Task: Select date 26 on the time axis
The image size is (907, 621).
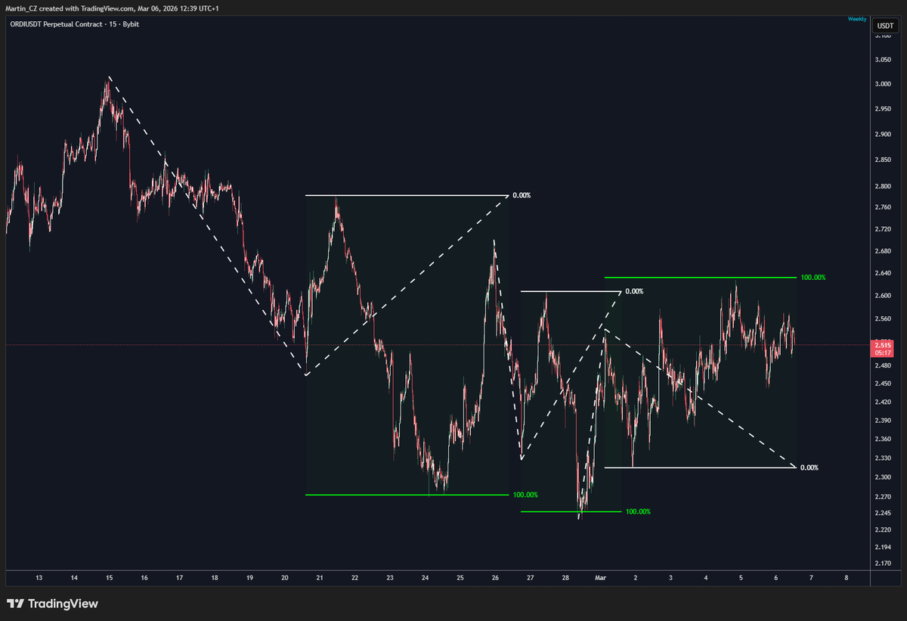Action: 495,578
